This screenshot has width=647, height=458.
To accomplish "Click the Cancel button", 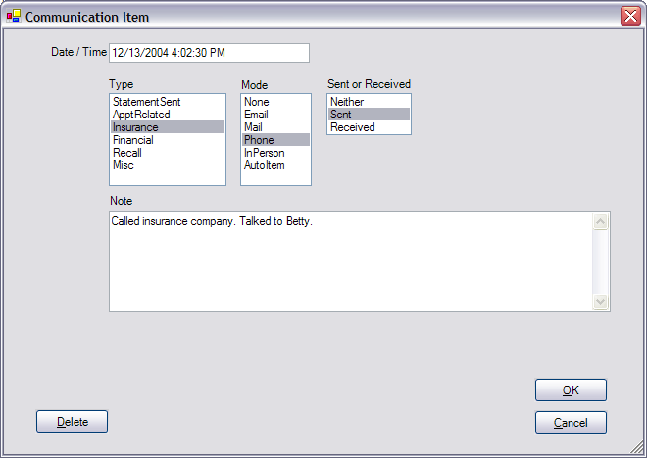I will tap(571, 422).
